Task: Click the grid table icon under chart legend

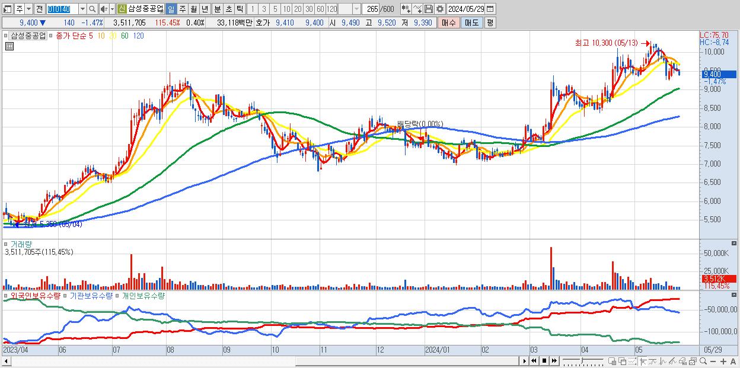Action: coord(8,45)
